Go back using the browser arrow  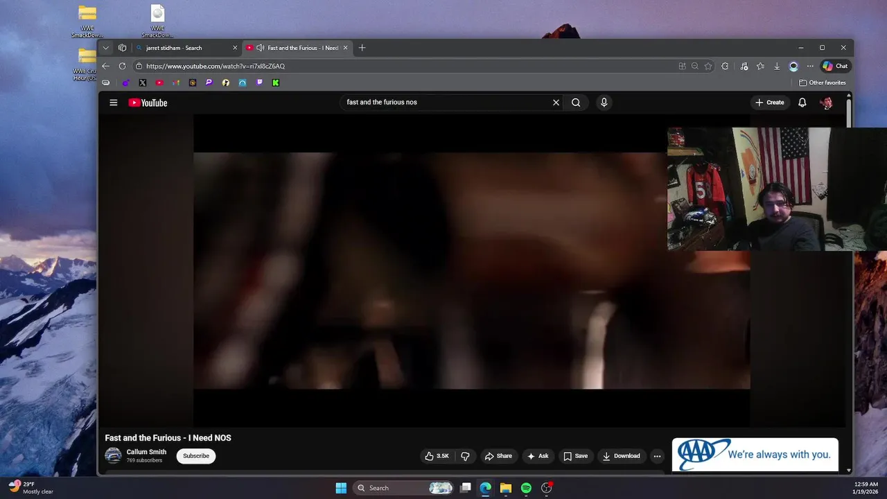pos(105,66)
